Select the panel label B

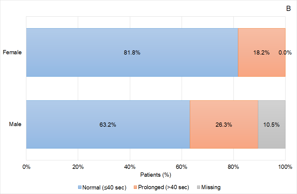click(x=288, y=9)
